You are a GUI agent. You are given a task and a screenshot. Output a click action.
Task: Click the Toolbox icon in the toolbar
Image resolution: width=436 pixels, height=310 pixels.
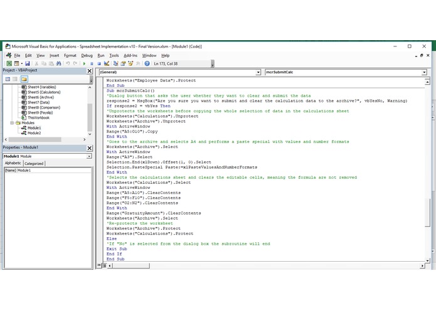(138, 63)
